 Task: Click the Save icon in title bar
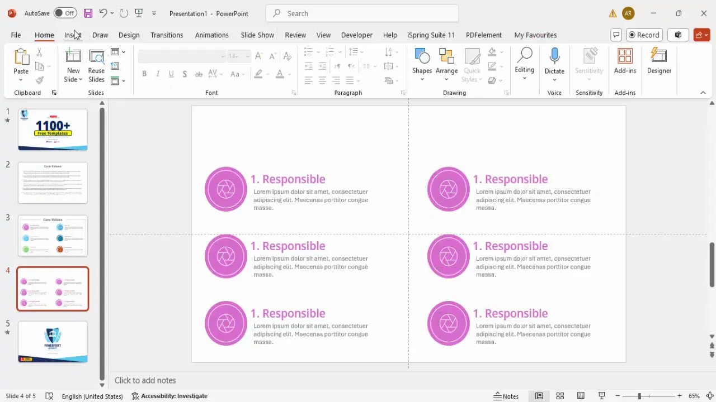click(88, 13)
